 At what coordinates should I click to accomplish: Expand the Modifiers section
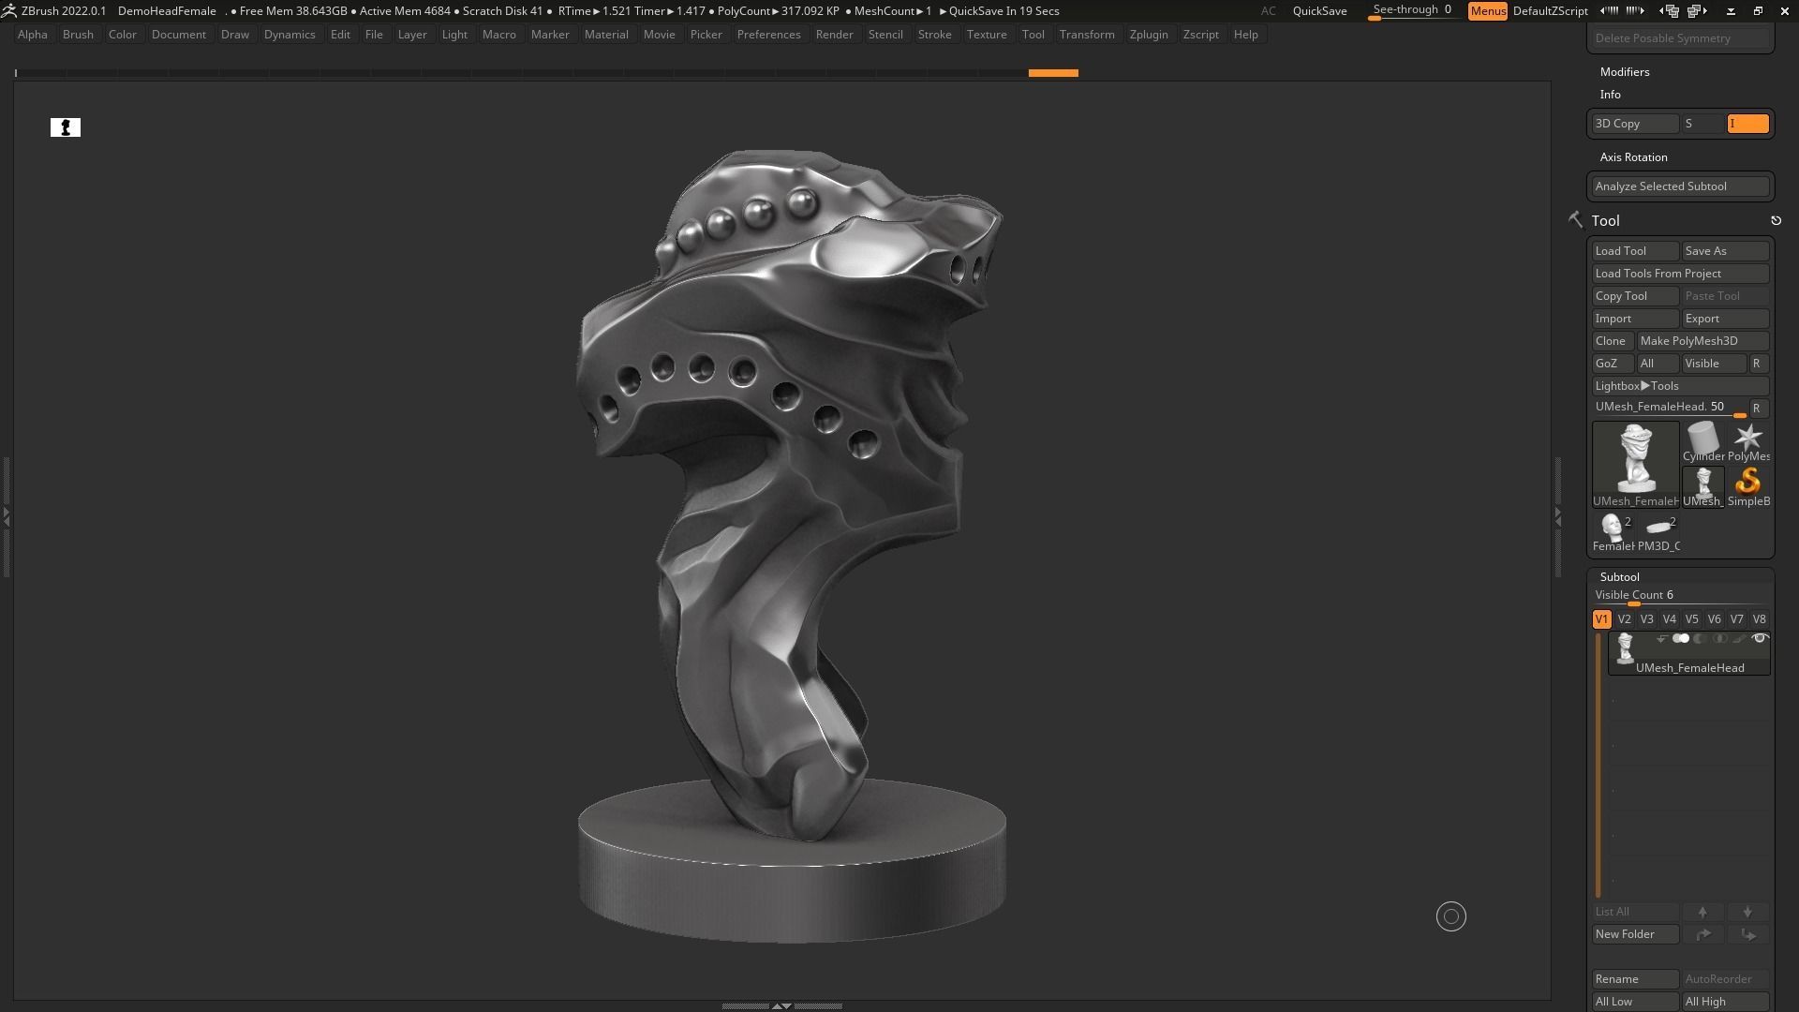pyautogui.click(x=1625, y=72)
